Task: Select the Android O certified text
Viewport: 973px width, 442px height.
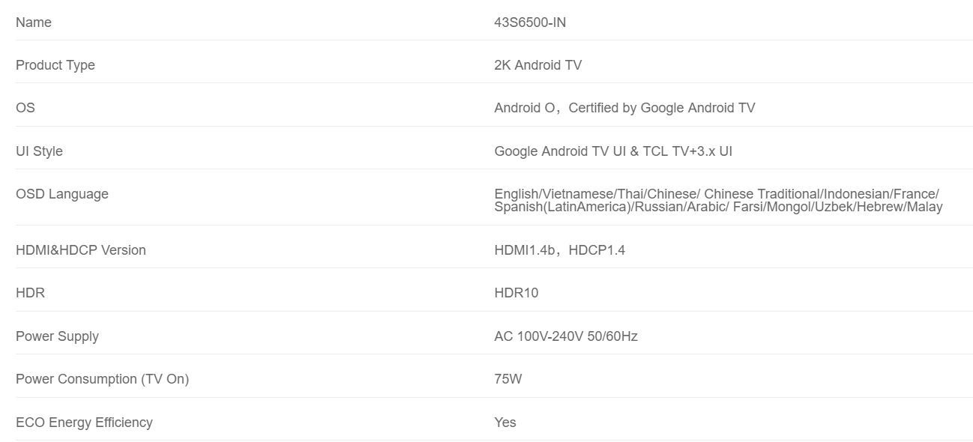Action: pyautogui.click(x=624, y=108)
